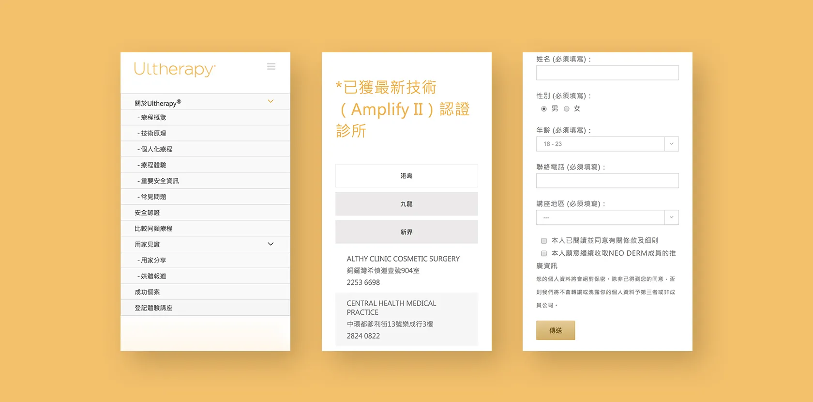
Task: Open the 技術原理 menu item
Action: click(x=205, y=133)
